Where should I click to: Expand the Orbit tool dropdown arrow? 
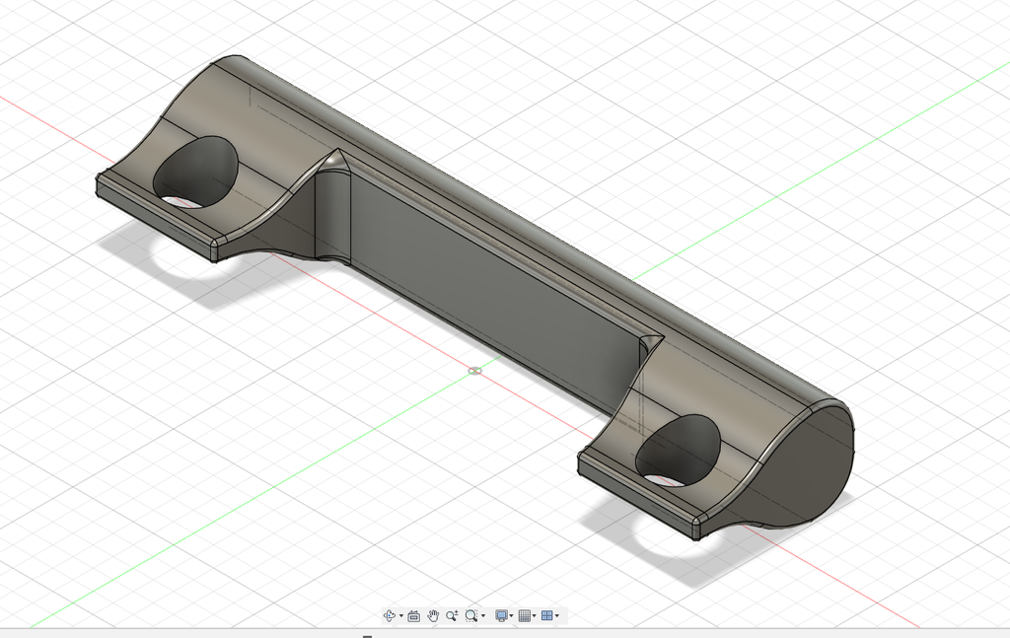[400, 615]
